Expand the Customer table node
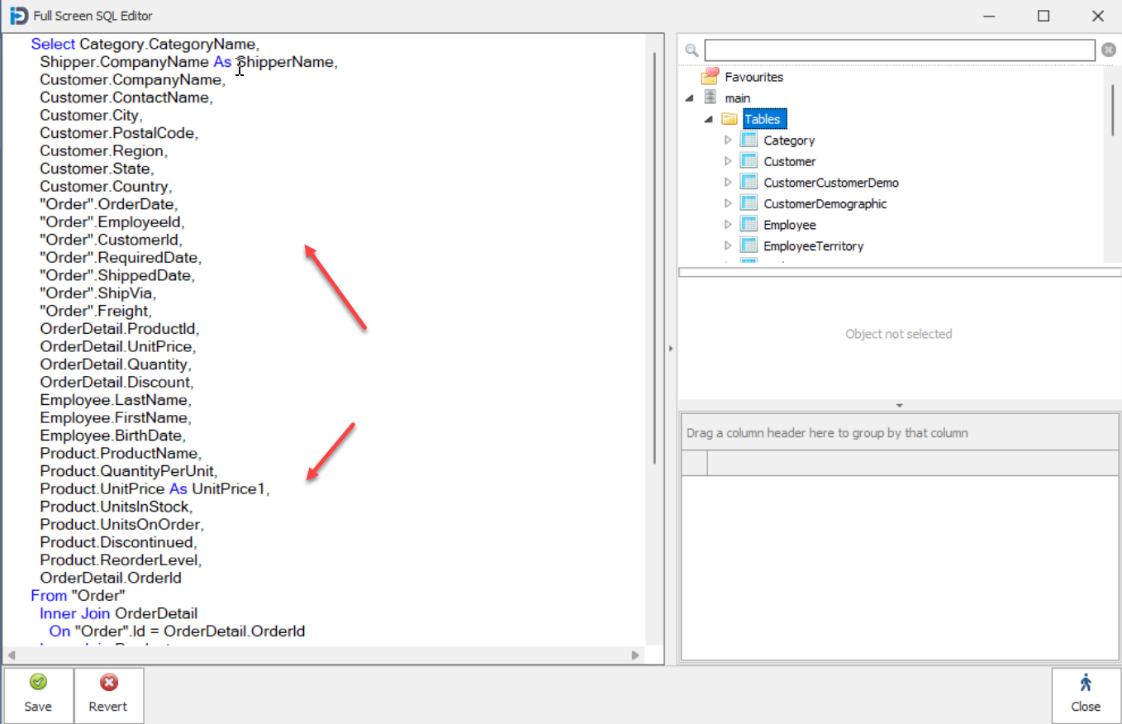 coord(728,160)
